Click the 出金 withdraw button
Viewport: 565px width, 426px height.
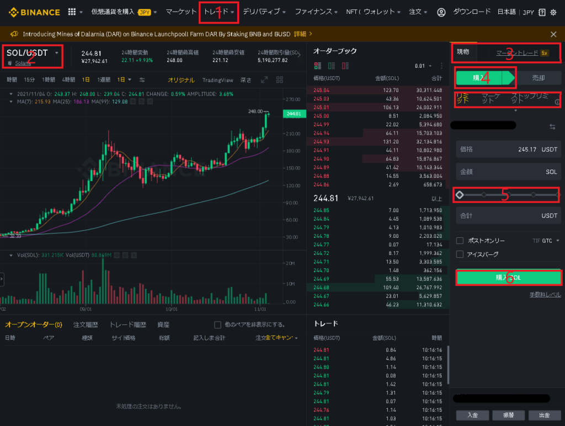(545, 415)
